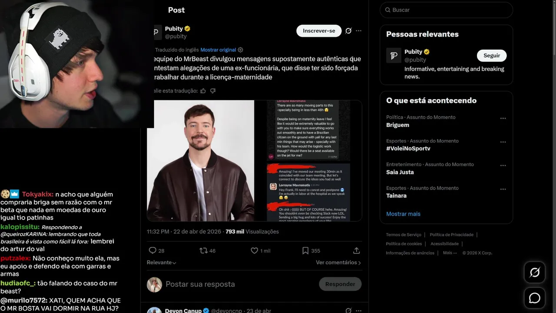Viewport: 556px width, 313px height.
Task: Rate translation with thumbs down
Action: [213, 91]
